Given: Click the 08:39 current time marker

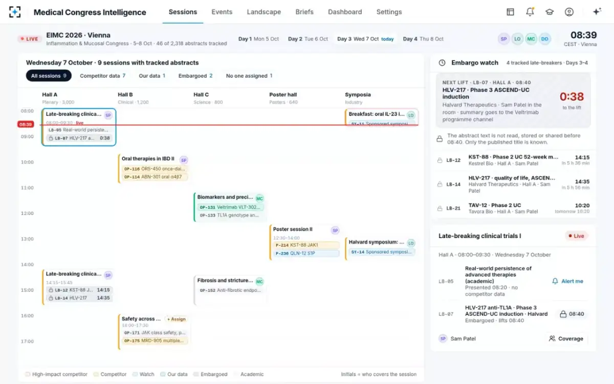Looking at the screenshot, I should [25, 124].
